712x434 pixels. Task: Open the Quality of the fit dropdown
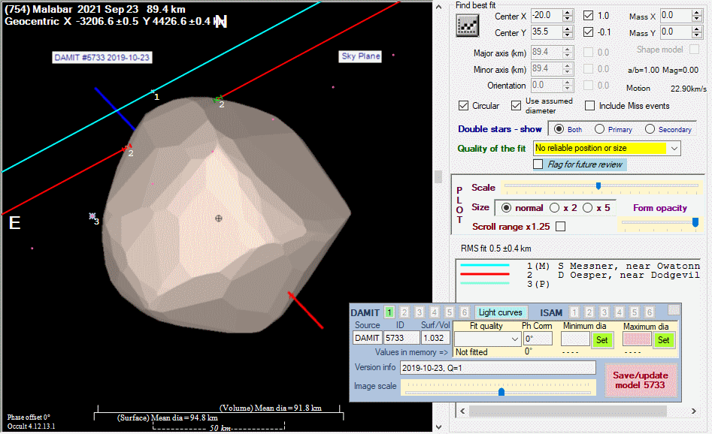(x=673, y=149)
